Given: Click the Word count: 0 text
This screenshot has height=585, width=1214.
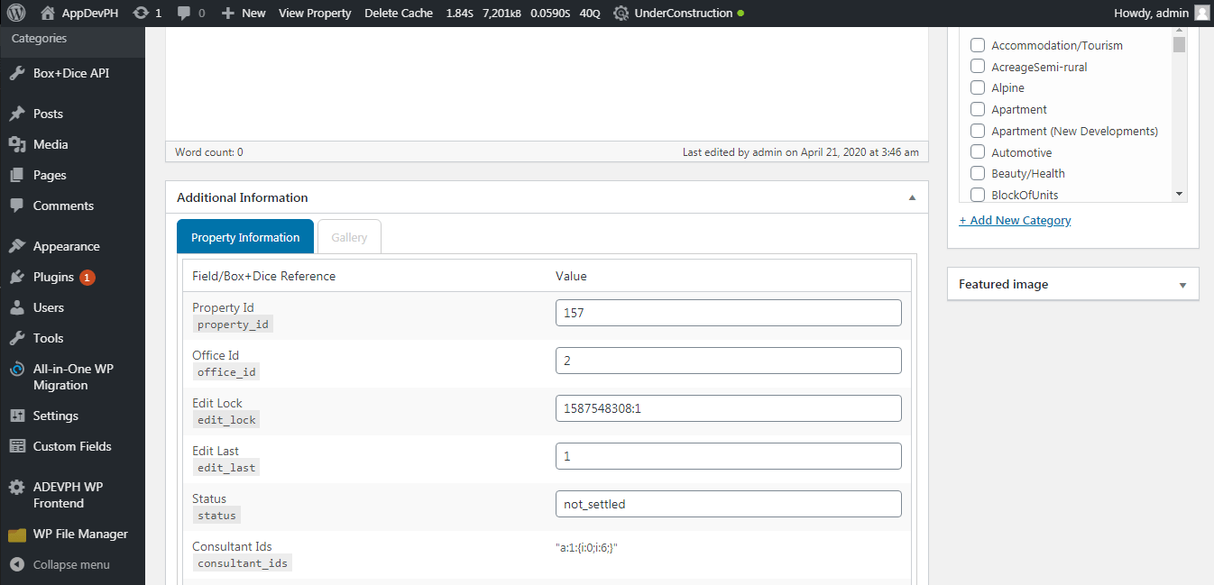Looking at the screenshot, I should (x=208, y=152).
